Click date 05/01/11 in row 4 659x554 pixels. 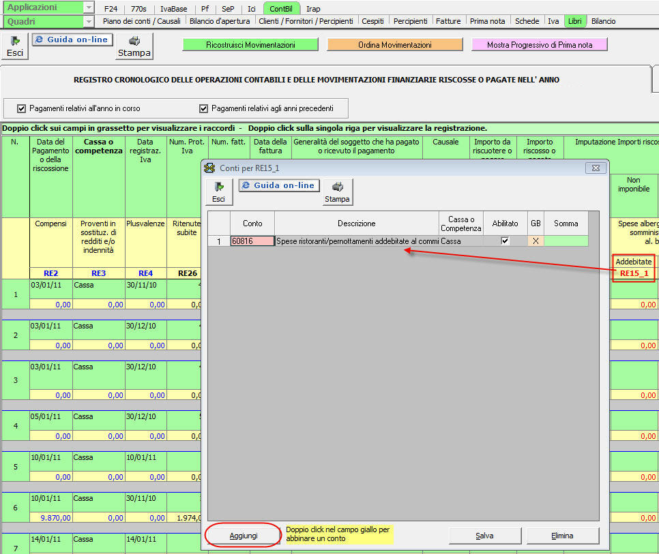pos(46,416)
